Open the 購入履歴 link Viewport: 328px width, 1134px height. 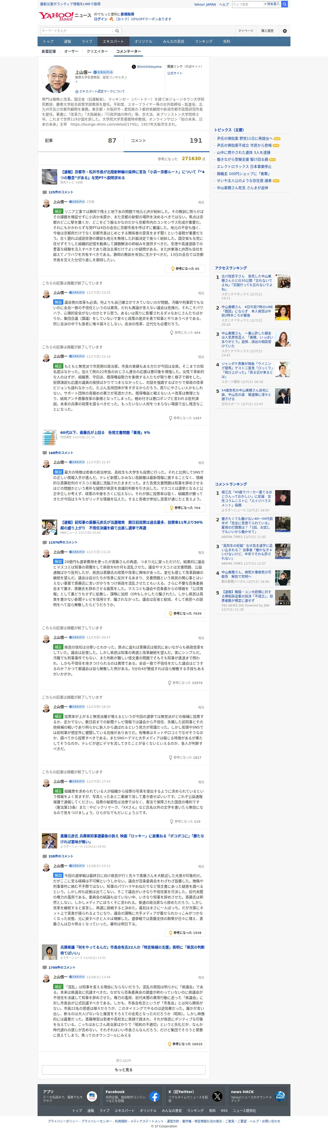pyautogui.click(x=267, y=31)
